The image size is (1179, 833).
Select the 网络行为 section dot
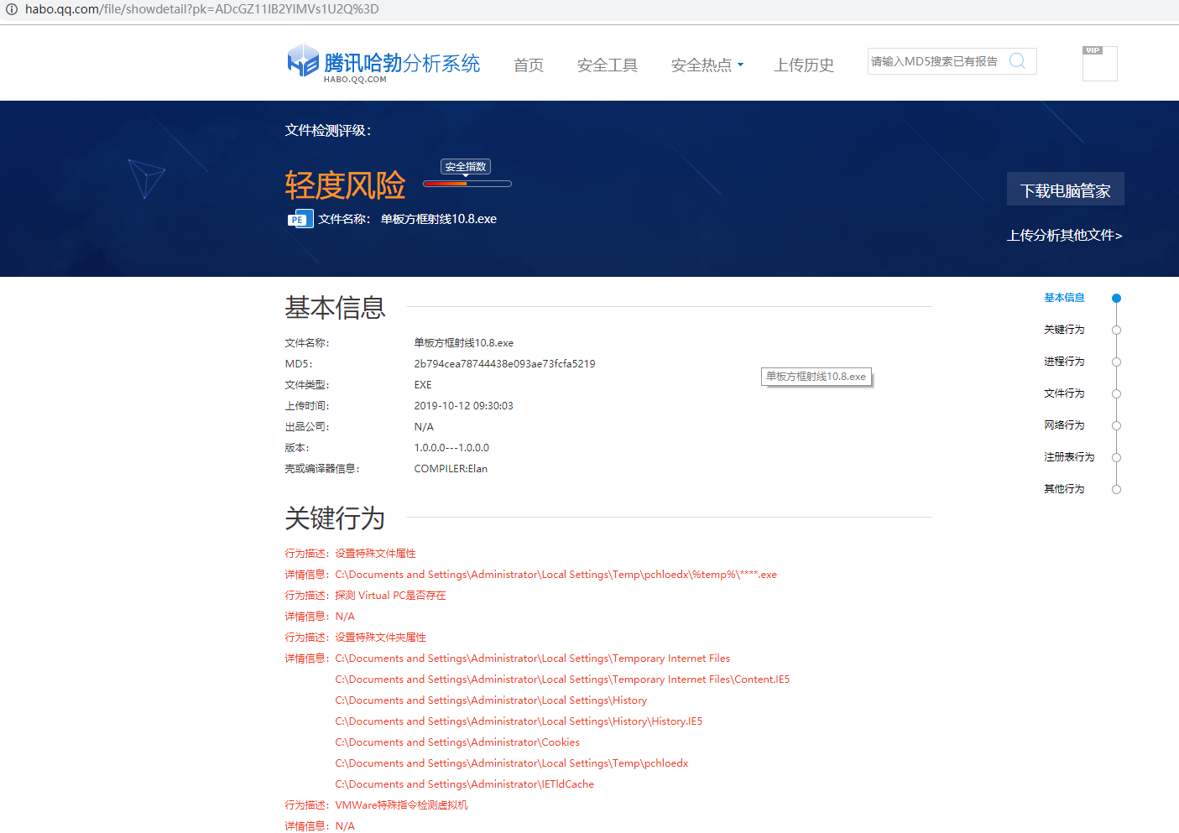[x=1116, y=425]
